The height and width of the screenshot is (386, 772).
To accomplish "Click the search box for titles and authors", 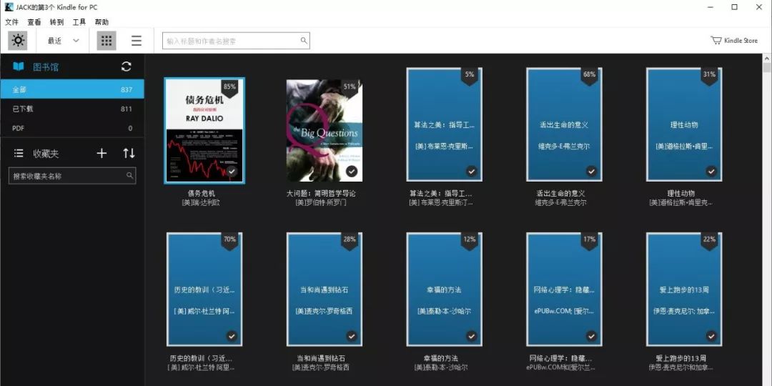I will 236,41.
